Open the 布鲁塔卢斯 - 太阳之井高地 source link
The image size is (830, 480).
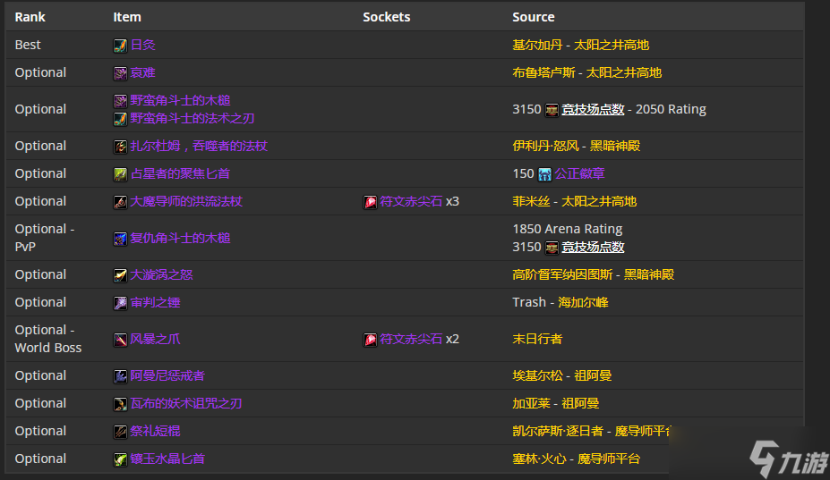coord(587,72)
